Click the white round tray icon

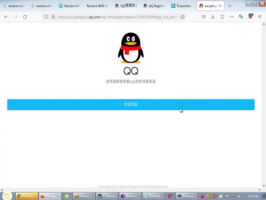[x=221, y=196]
